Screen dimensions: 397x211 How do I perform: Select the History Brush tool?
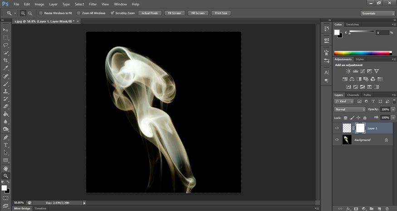(5, 99)
